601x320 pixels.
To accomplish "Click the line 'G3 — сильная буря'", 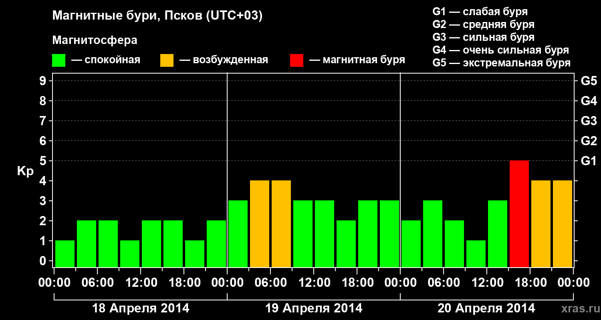I will point(483,37).
